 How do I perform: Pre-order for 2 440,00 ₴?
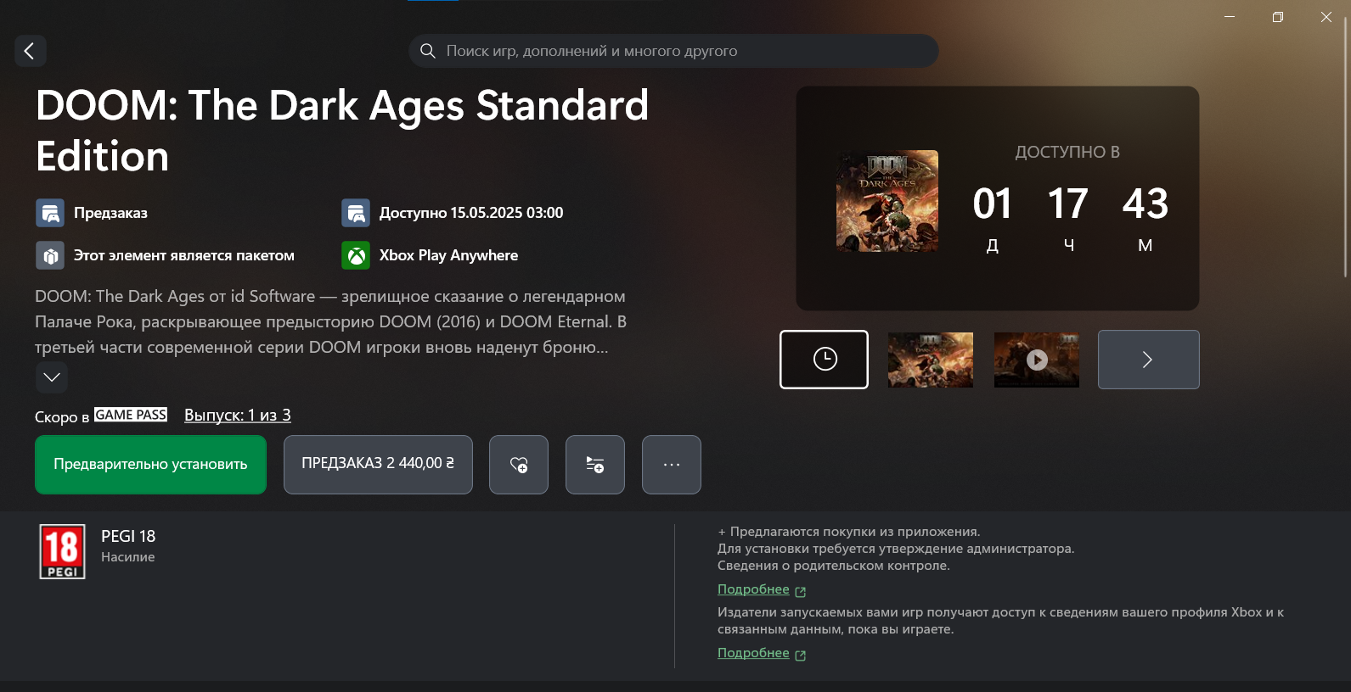(x=378, y=465)
